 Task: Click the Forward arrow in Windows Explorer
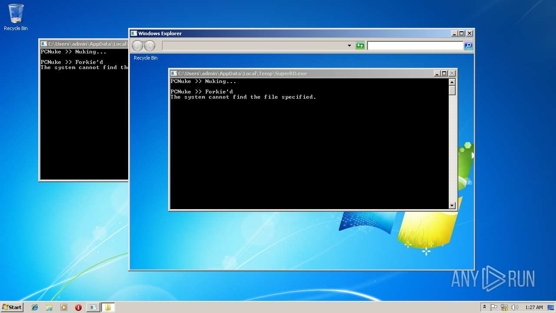(149, 46)
